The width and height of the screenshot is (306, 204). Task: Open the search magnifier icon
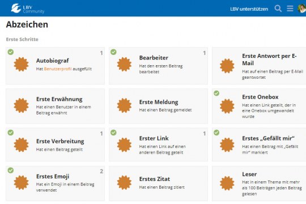point(278,8)
